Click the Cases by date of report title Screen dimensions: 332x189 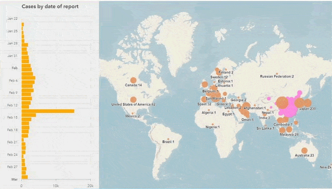point(50,6)
